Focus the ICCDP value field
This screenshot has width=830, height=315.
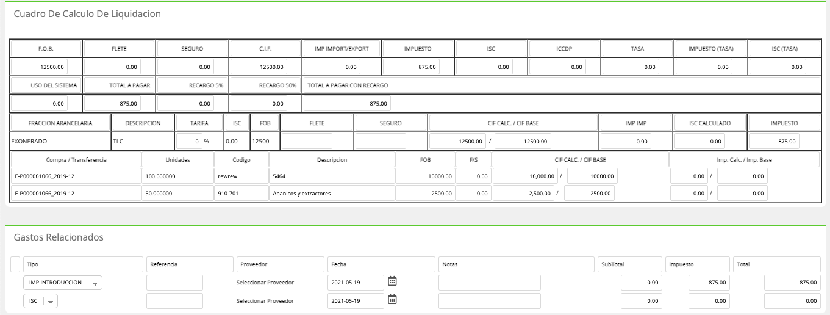(558, 67)
